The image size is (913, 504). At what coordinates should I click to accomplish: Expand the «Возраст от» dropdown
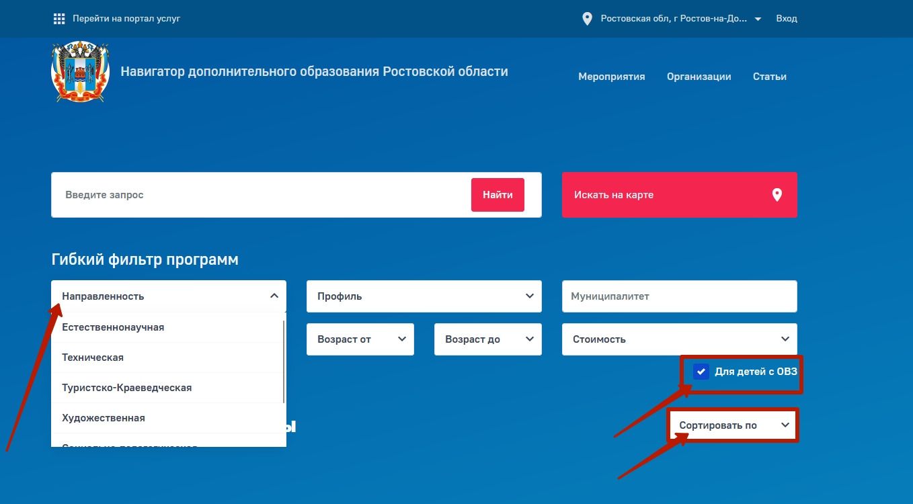pos(360,339)
